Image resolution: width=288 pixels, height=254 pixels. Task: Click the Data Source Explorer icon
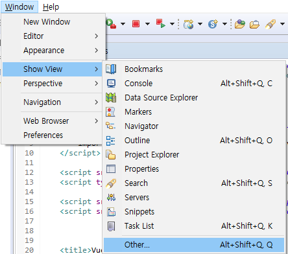point(111,98)
